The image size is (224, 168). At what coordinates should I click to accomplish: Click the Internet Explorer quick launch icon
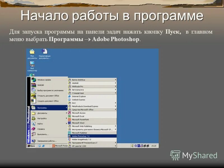click(43, 146)
